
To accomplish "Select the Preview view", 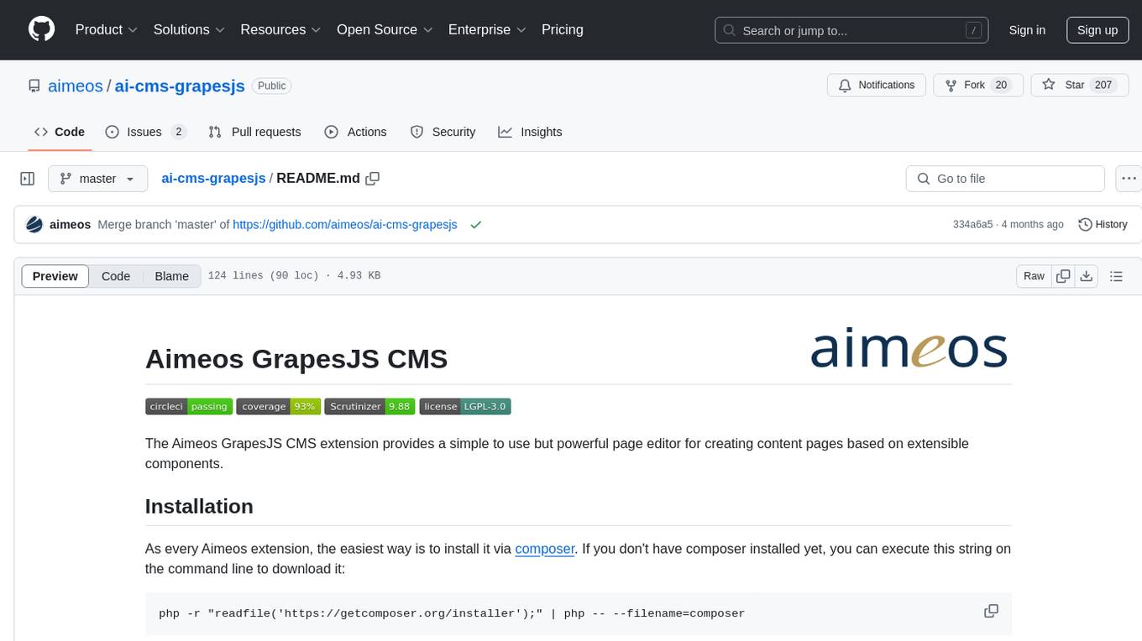I will tap(55, 276).
